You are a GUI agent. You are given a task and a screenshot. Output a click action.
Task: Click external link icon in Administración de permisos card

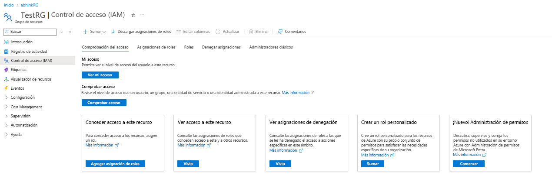point(484,155)
